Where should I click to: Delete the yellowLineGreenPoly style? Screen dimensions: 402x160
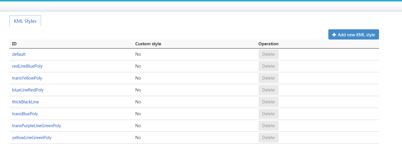[x=268, y=138]
